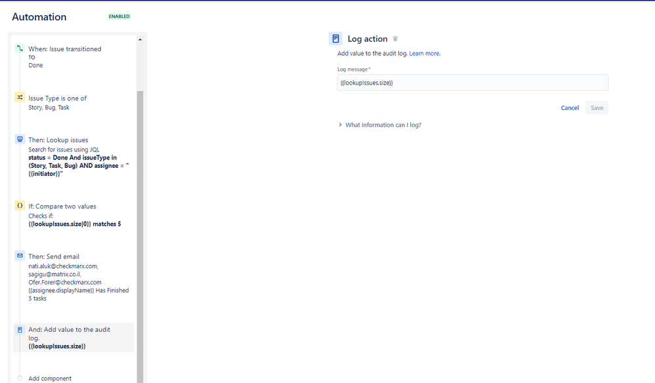Expand What information can I log
Image resolution: width=655 pixels, height=383 pixels.
tap(380, 125)
